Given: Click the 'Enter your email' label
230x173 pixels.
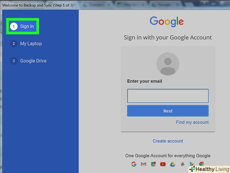Looking at the screenshot, I should [x=144, y=81].
